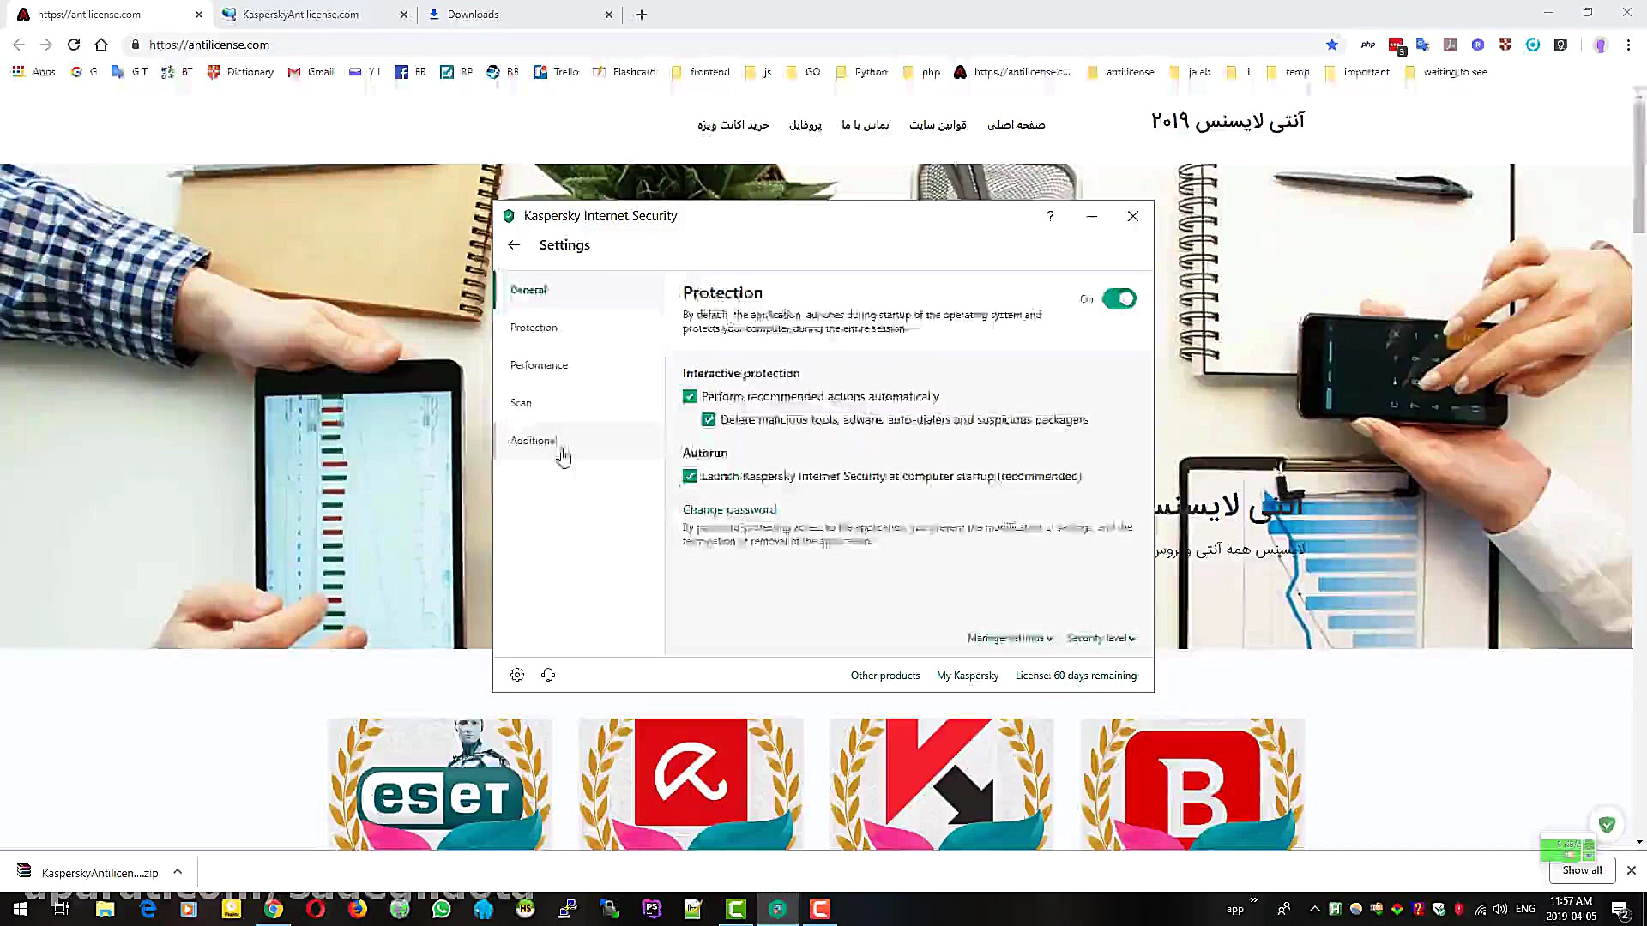Expand the Manage settings dropdown
Viewport: 1647px width, 926px height.
tap(1010, 638)
